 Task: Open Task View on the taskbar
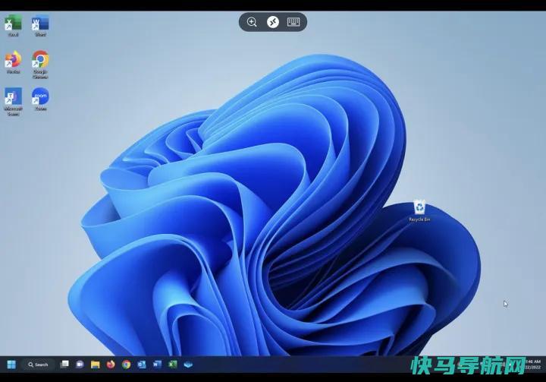click(64, 365)
